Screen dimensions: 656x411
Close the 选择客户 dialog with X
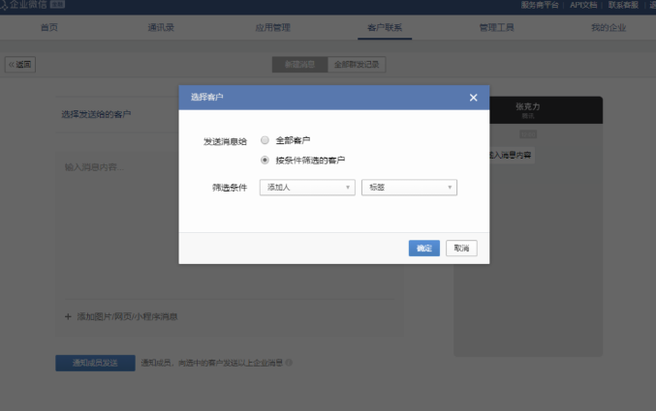click(473, 98)
